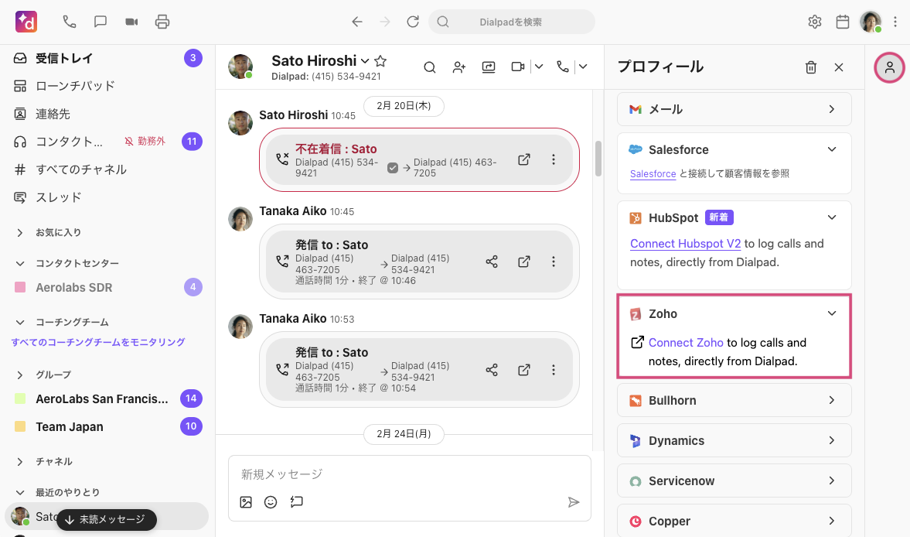Start video call with Sato Hiroshi
Viewport: 910px width, 537px height.
(518, 67)
